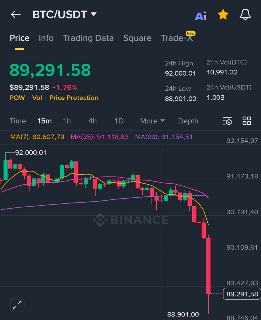Open the More timeframes dropdown
This screenshot has height=320, width=261.
point(152,121)
